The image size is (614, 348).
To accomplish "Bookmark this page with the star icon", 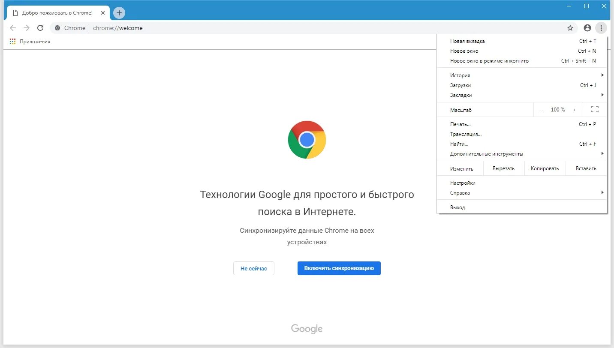I will coord(570,28).
